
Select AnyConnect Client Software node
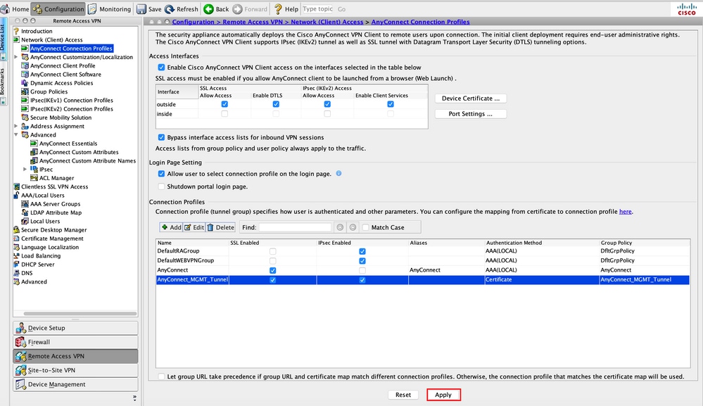(65, 75)
